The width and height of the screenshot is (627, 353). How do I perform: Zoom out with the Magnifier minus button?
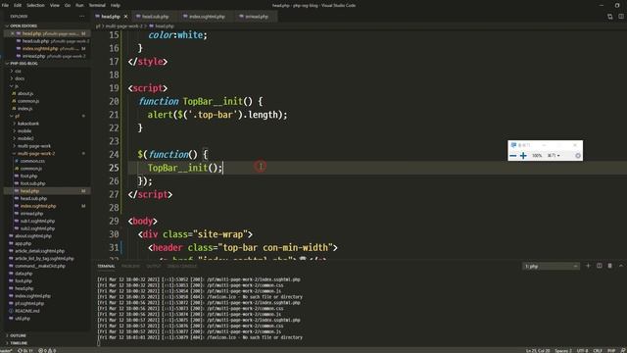tap(513, 156)
